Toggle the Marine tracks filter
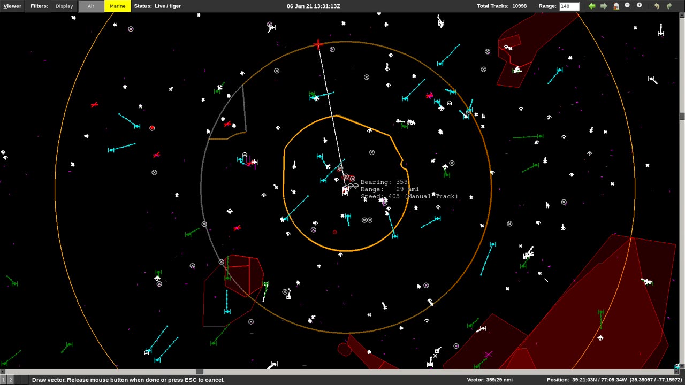685x385 pixels. (x=118, y=6)
